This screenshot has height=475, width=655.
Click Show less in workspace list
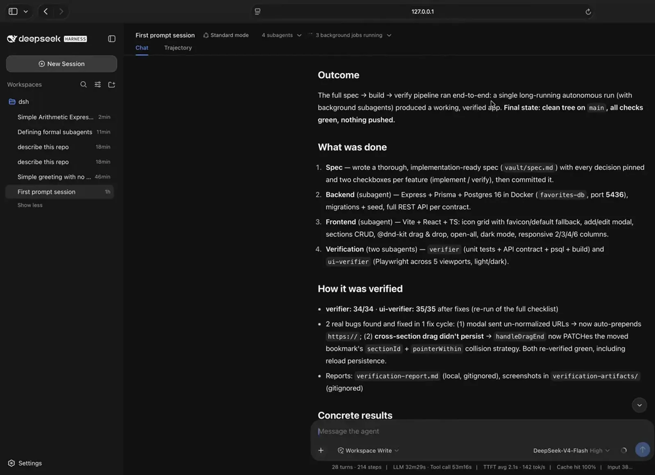coord(30,205)
